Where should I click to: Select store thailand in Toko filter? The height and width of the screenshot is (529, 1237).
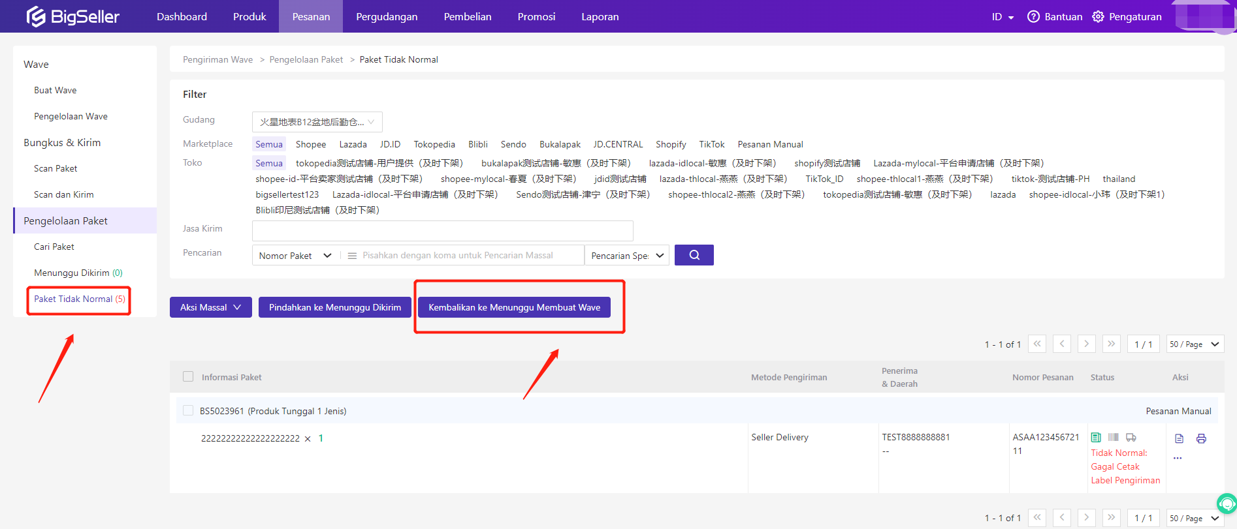pos(1119,179)
